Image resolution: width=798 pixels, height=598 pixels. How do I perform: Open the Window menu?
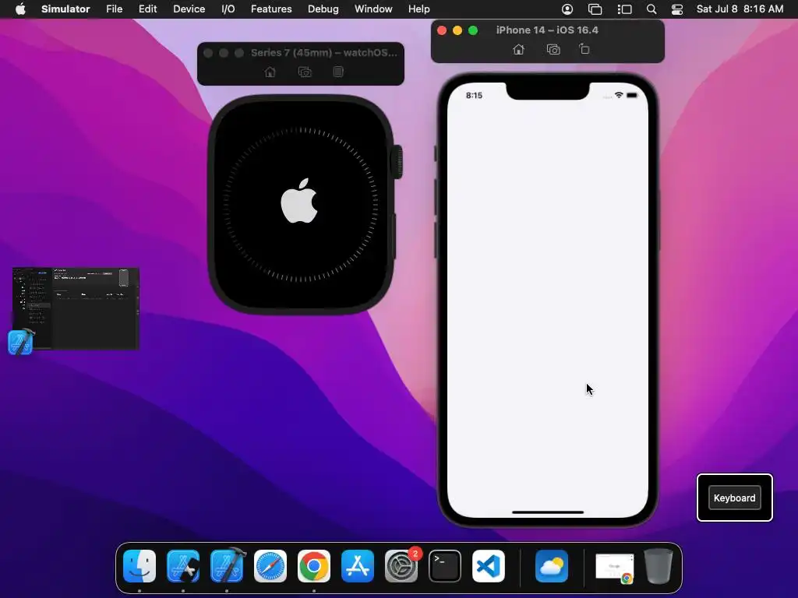point(373,9)
